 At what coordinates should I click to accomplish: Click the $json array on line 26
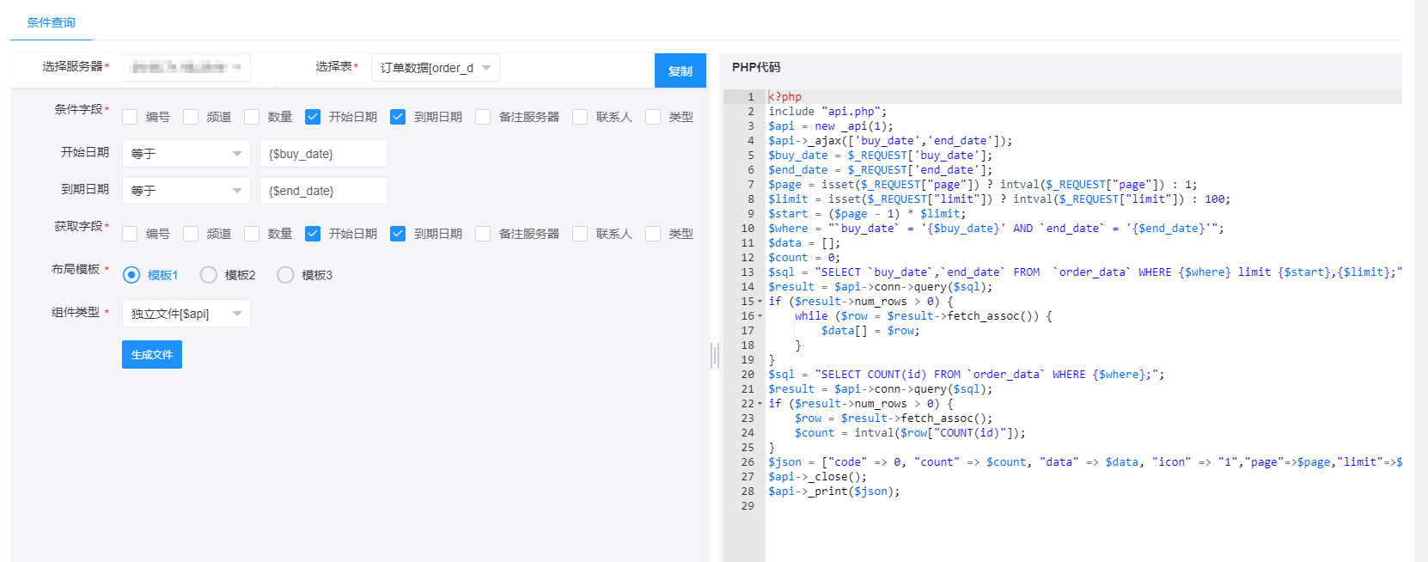1083,462
